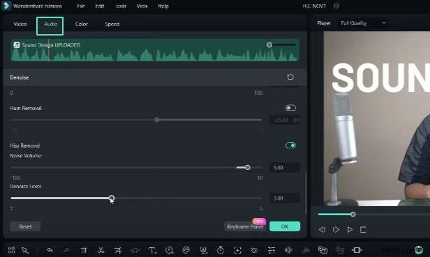Confirm changes with the OK button

tap(285, 226)
